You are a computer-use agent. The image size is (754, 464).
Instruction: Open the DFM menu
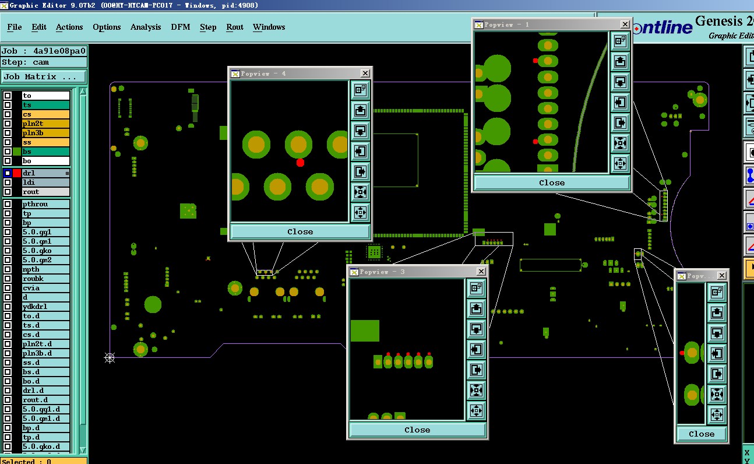181,27
